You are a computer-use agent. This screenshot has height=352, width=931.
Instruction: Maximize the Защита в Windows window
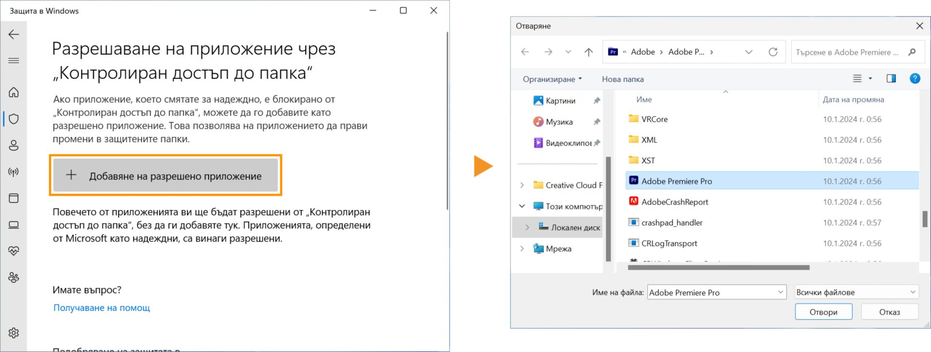pos(403,11)
